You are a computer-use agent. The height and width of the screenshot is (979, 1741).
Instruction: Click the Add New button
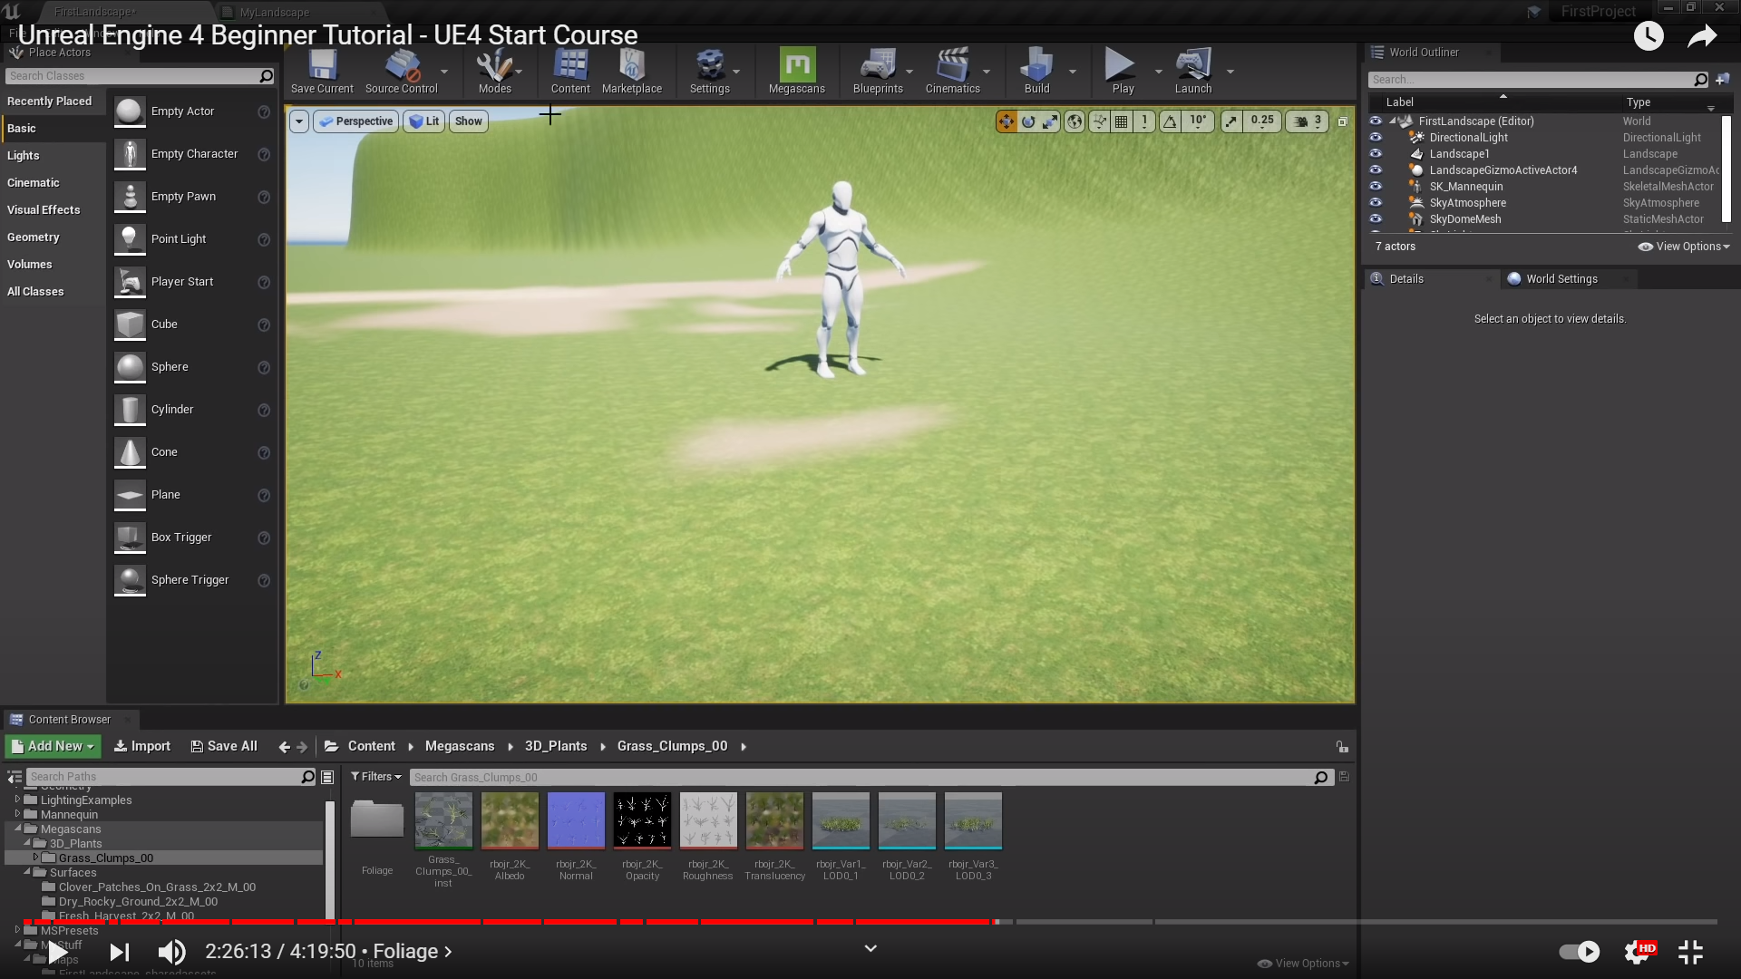pyautogui.click(x=53, y=746)
